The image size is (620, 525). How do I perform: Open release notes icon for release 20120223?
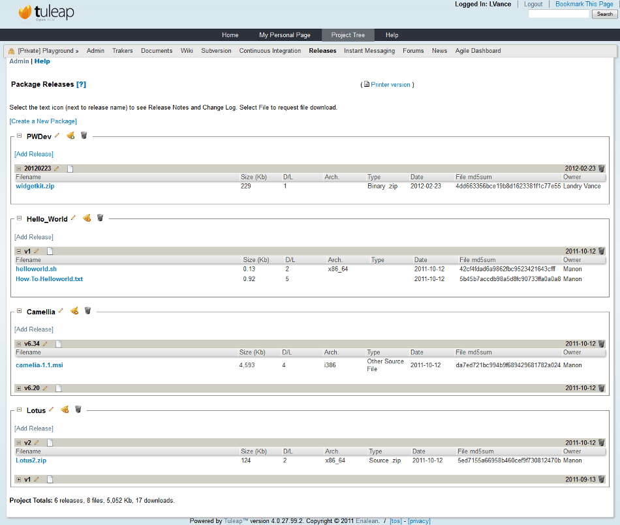coord(70,168)
